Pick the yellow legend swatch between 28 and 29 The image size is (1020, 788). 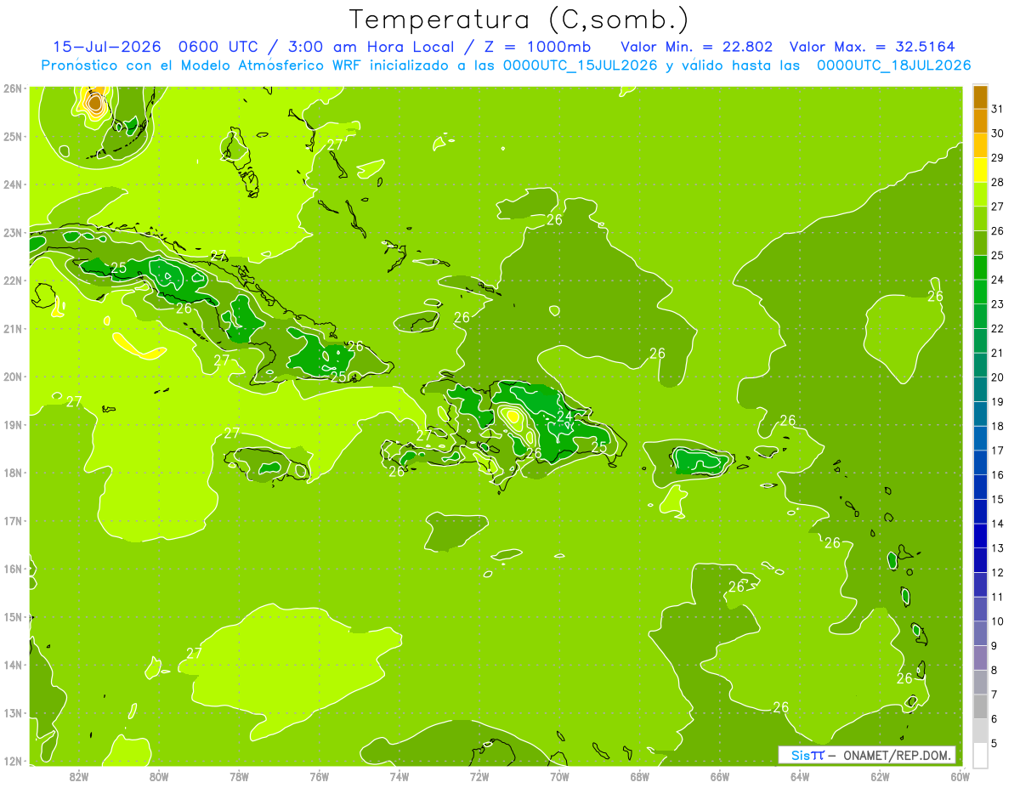(x=980, y=170)
